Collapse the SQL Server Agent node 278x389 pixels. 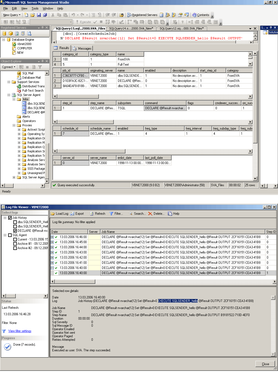pos(9,95)
